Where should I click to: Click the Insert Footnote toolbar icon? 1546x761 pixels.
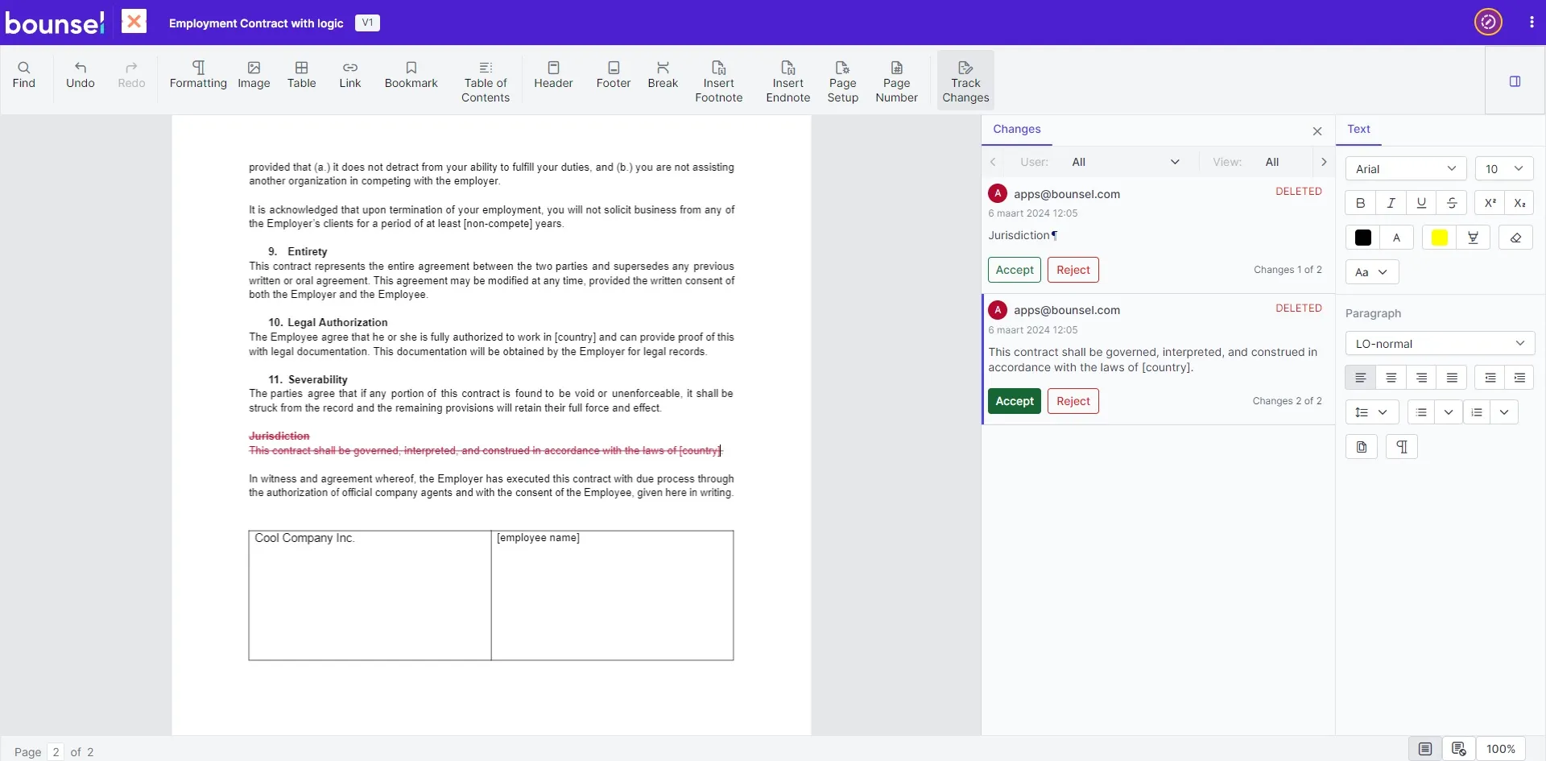(x=718, y=81)
